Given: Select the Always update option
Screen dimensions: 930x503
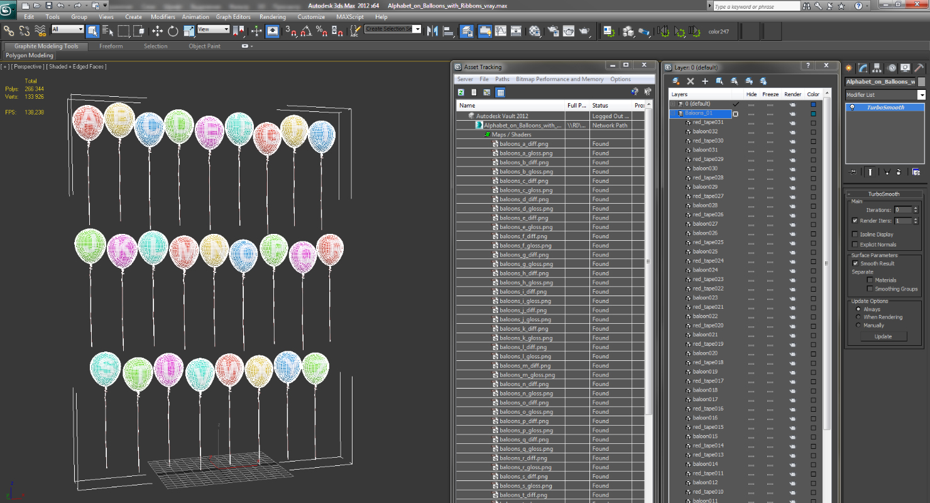Looking at the screenshot, I should coord(858,309).
